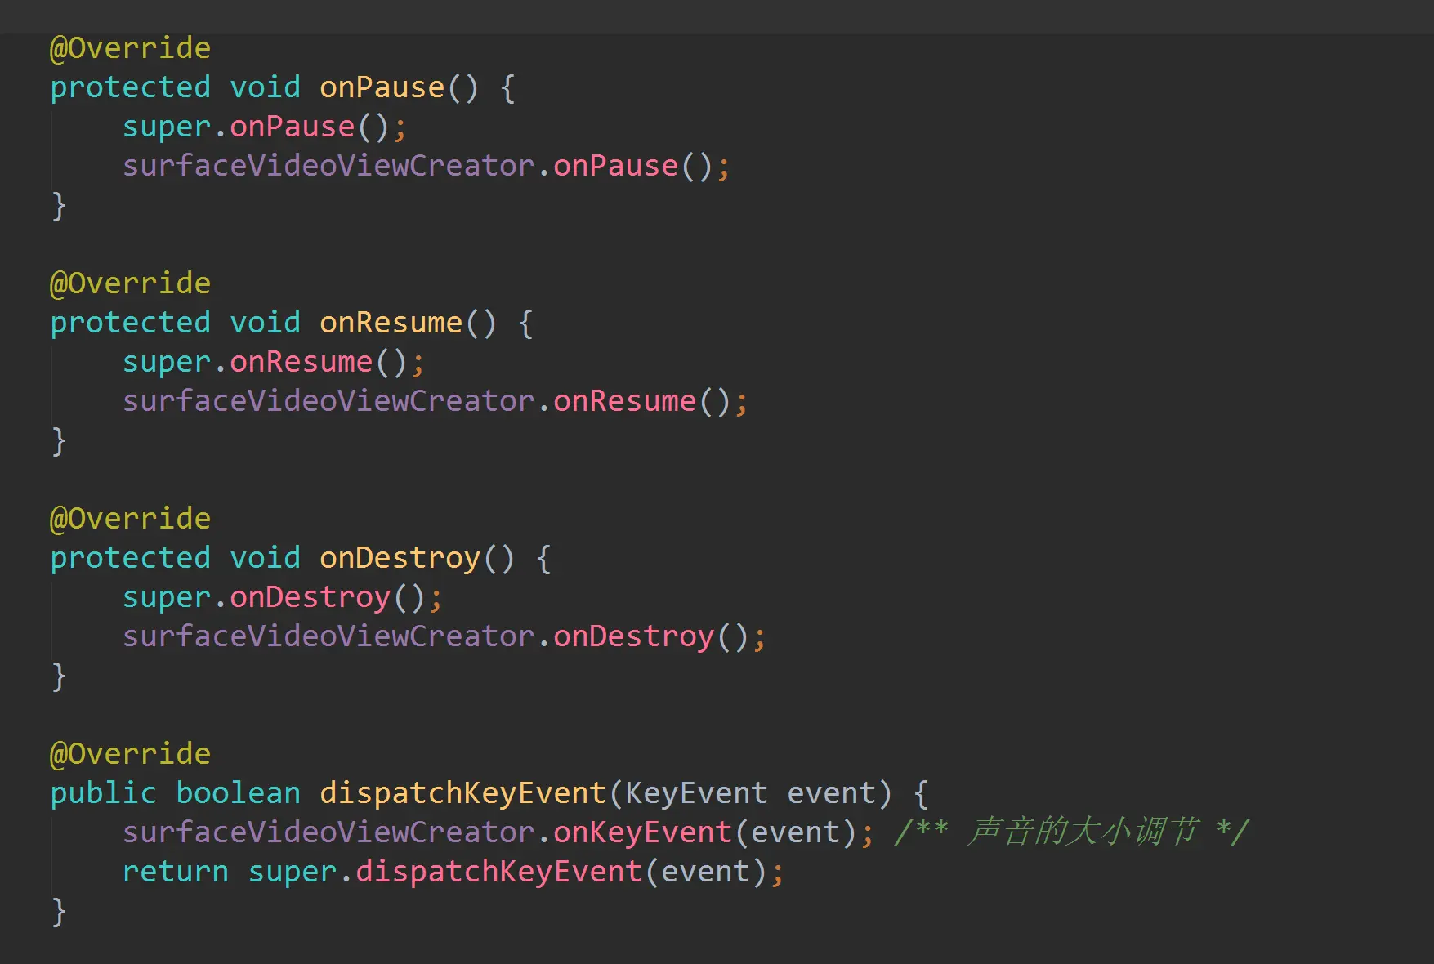1434x964 pixels.
Task: Click the return super.dispatchKeyEvent(event) line
Action: tap(453, 872)
